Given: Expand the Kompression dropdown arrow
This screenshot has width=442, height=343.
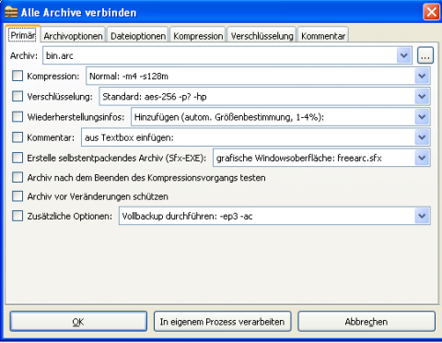Looking at the screenshot, I should click(x=423, y=76).
